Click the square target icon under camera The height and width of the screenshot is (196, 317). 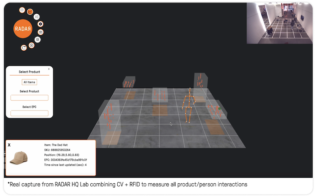(x=38, y=40)
